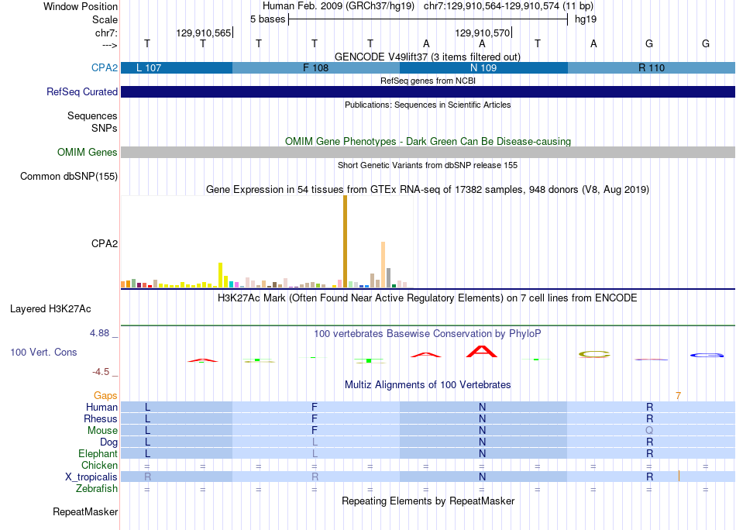
Task: Click the 5 bases scale bar label
Action: pyautogui.click(x=267, y=19)
